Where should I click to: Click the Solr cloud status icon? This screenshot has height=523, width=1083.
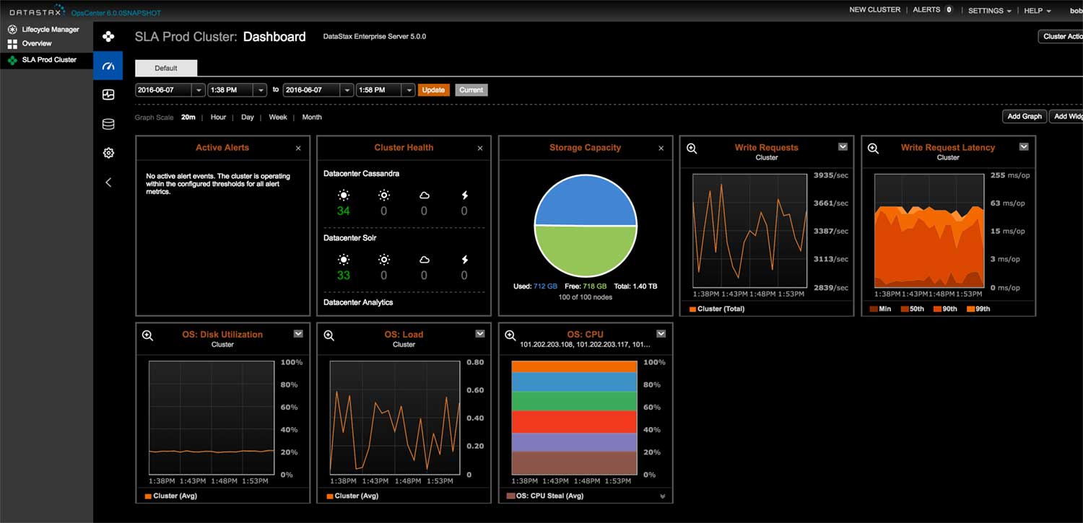(x=424, y=259)
